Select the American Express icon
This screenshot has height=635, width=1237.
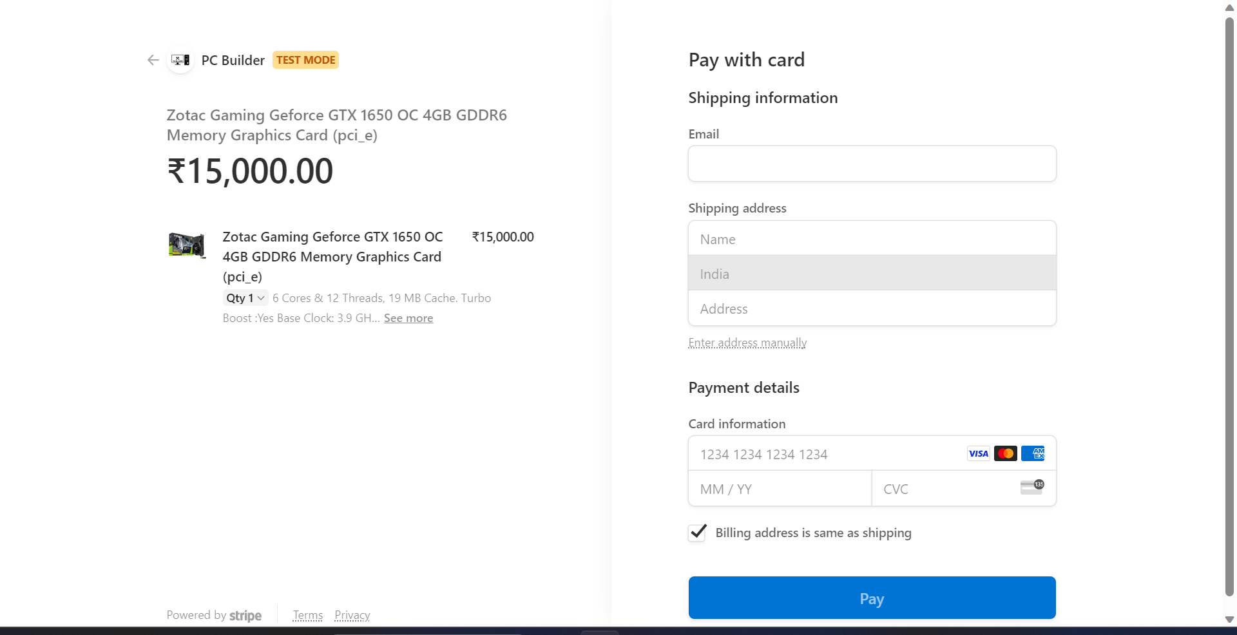pos(1033,453)
